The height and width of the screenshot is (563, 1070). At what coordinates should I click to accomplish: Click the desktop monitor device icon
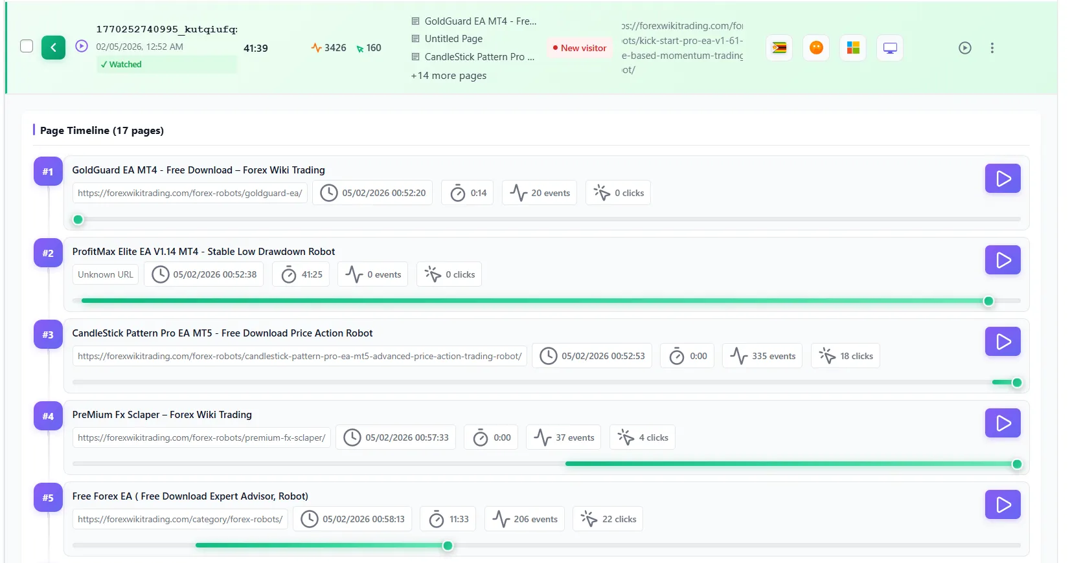(x=891, y=48)
